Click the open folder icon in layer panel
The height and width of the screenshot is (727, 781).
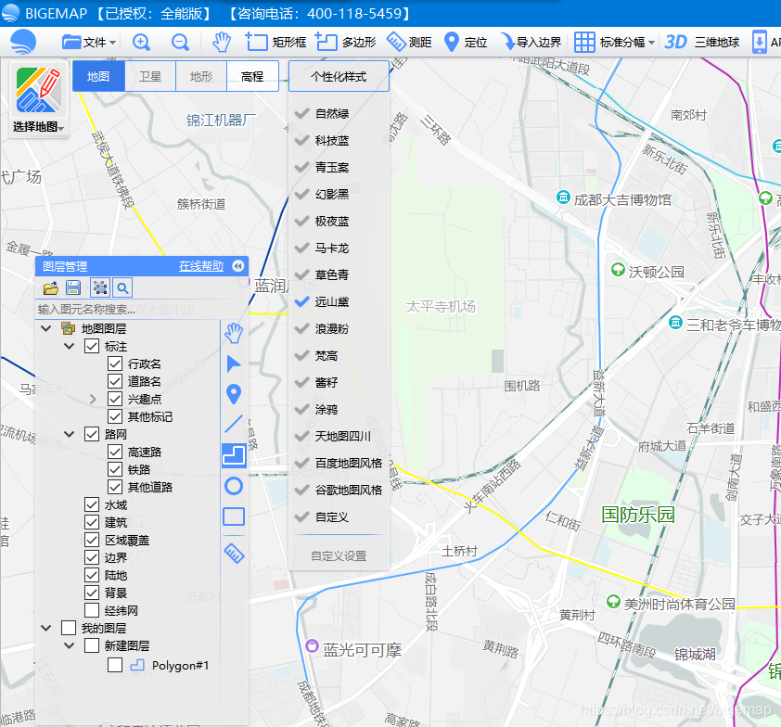[x=51, y=287]
